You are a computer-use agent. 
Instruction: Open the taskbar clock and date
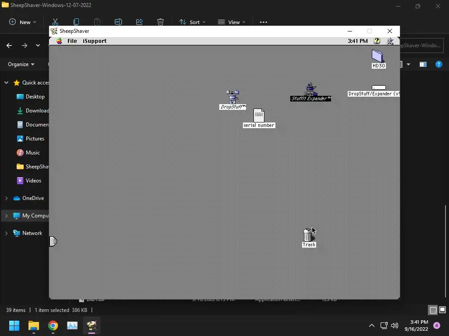coord(417,325)
